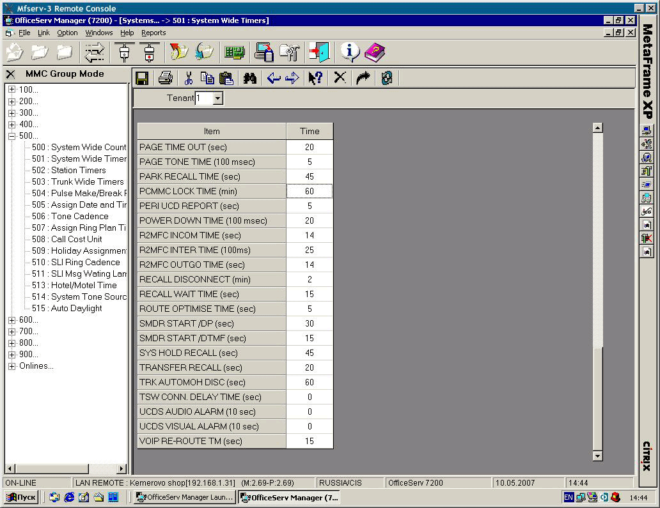Click the PAGE TIME OUT value 20

[310, 147]
